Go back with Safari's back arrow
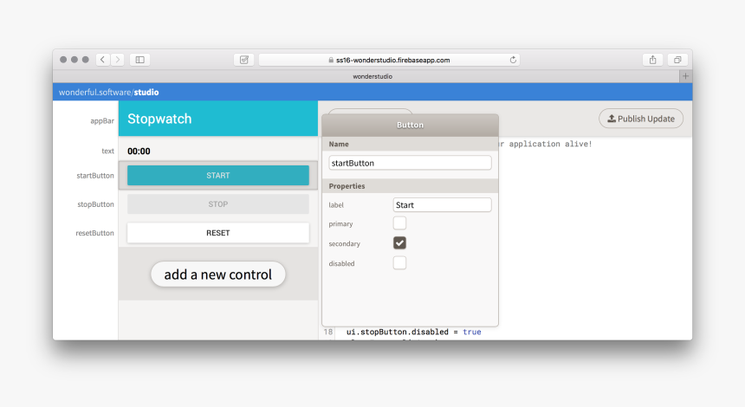This screenshot has width=745, height=407. [x=102, y=60]
